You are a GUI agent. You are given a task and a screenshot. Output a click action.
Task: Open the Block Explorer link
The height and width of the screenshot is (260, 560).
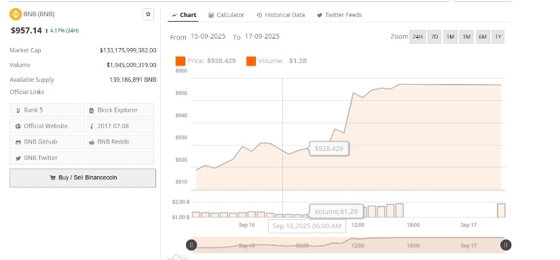click(119, 110)
